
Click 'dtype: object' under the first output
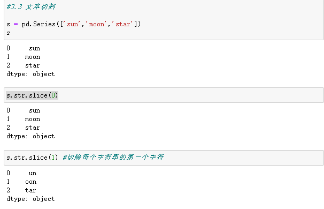(30, 74)
